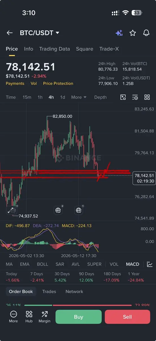Open the chart drawing tools icon

pyautogui.click(x=123, y=97)
